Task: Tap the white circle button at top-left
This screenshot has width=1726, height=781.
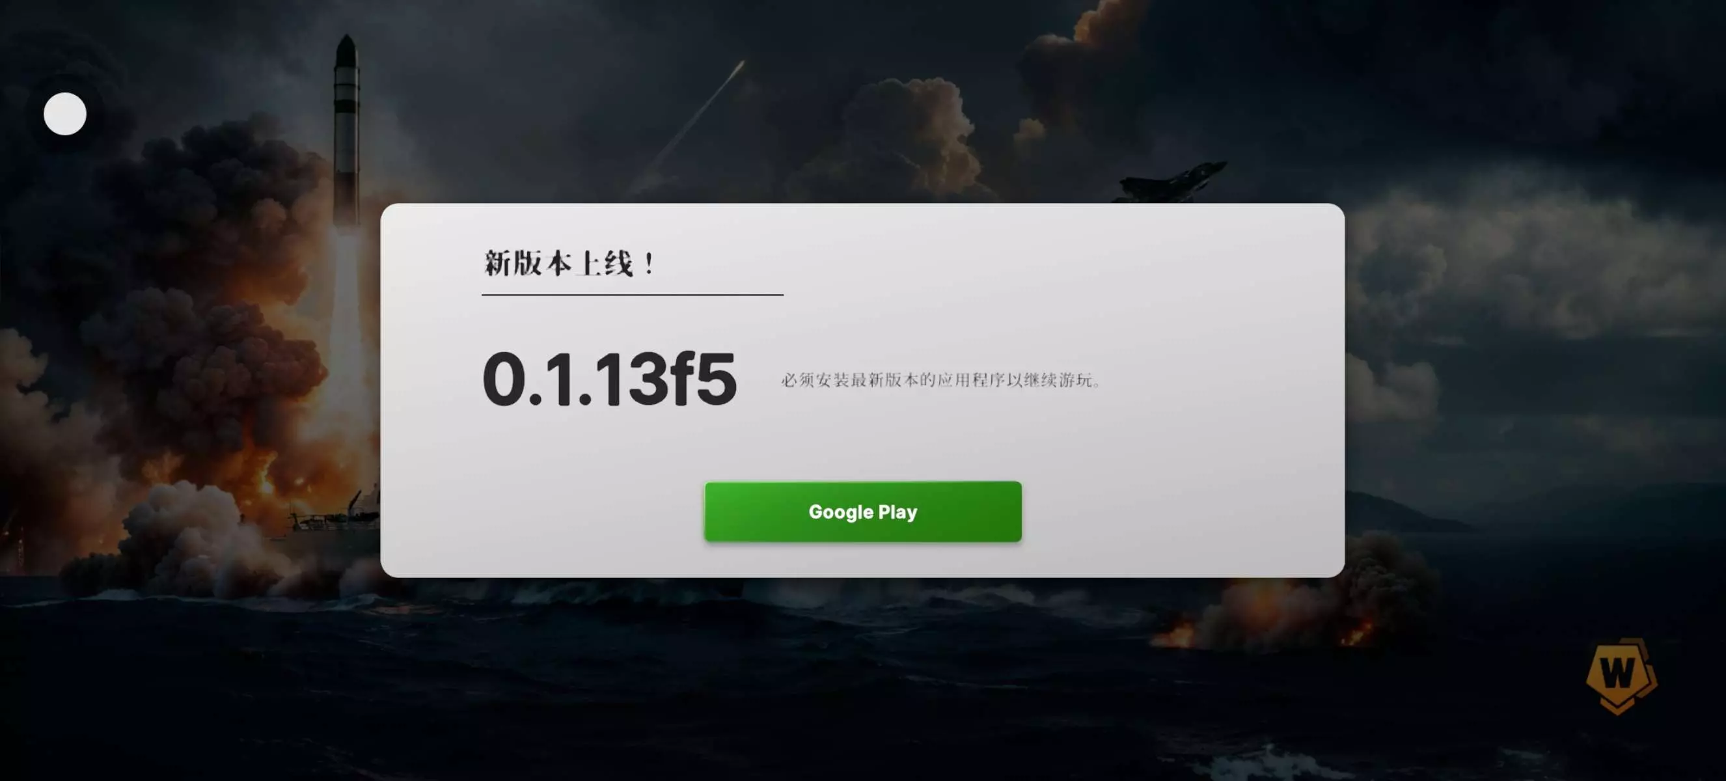Action: coord(65,114)
